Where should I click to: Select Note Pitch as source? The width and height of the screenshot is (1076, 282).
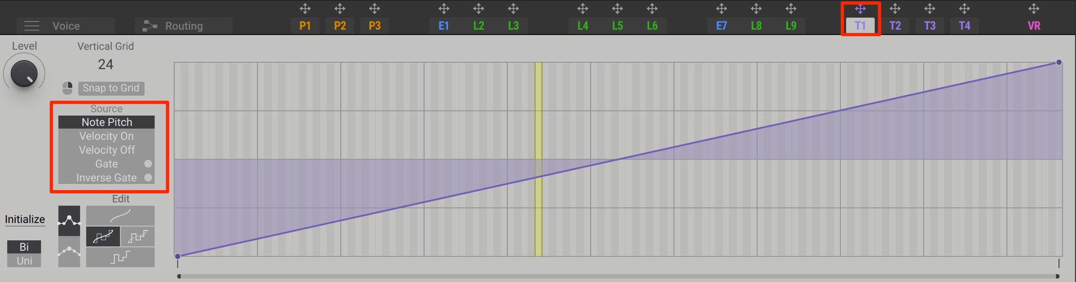coord(107,122)
